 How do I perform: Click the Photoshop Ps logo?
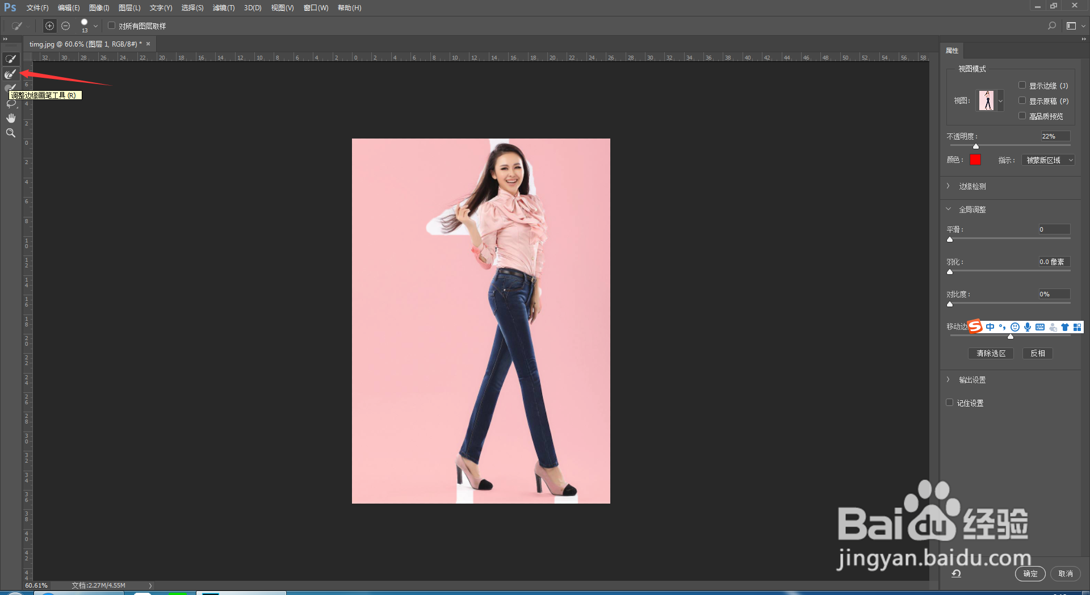pos(10,7)
